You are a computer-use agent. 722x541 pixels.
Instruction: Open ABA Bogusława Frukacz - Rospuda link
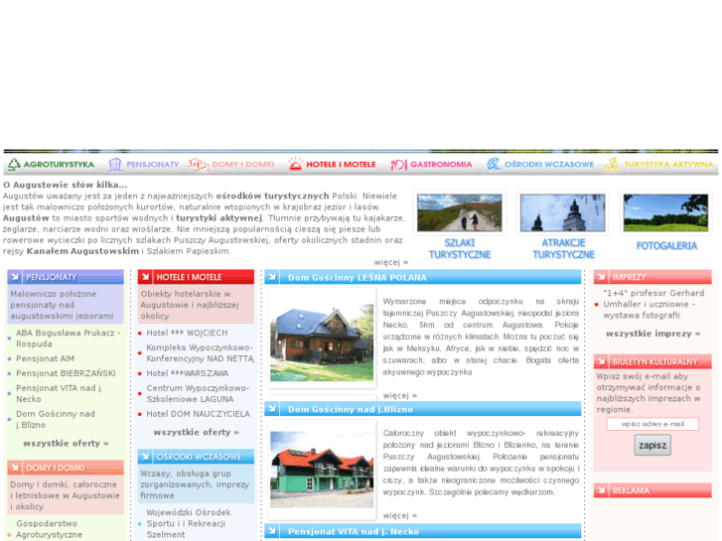tap(69, 338)
